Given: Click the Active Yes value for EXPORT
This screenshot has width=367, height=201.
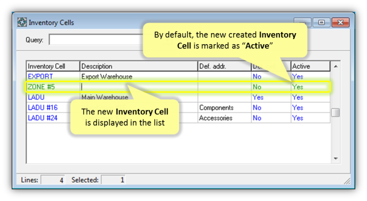Looking at the screenshot, I should [297, 76].
